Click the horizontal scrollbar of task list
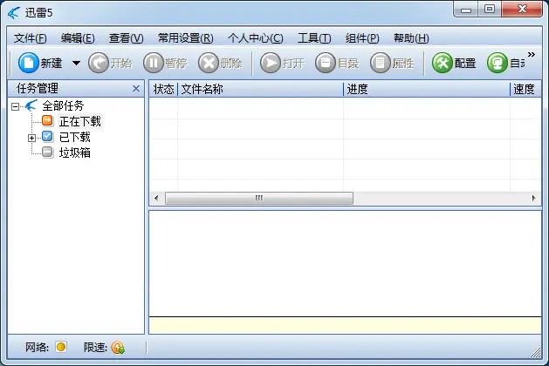Screen dimensions: 549x366 pos(258,198)
